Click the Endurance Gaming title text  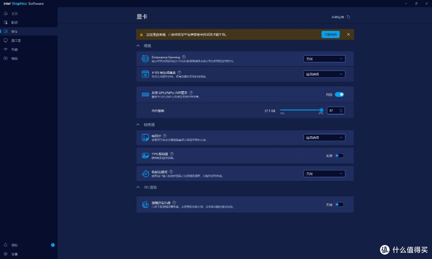point(166,57)
